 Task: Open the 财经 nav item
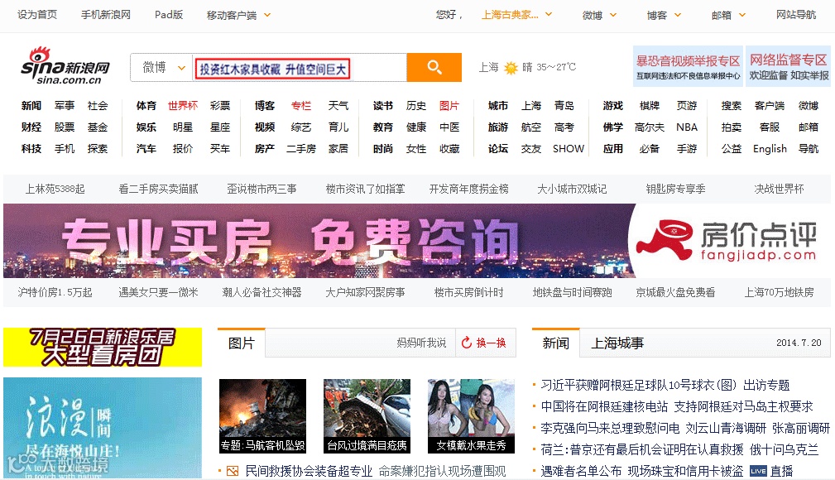click(x=31, y=127)
